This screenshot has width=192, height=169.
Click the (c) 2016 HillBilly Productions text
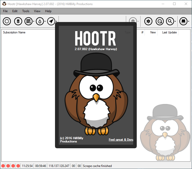pyautogui.click(x=72, y=140)
